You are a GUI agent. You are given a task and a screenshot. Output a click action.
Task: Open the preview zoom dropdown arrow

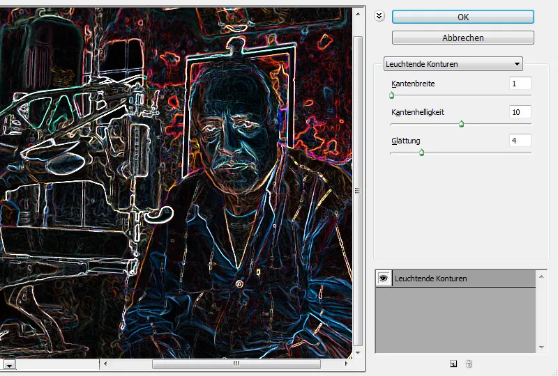tap(10, 365)
